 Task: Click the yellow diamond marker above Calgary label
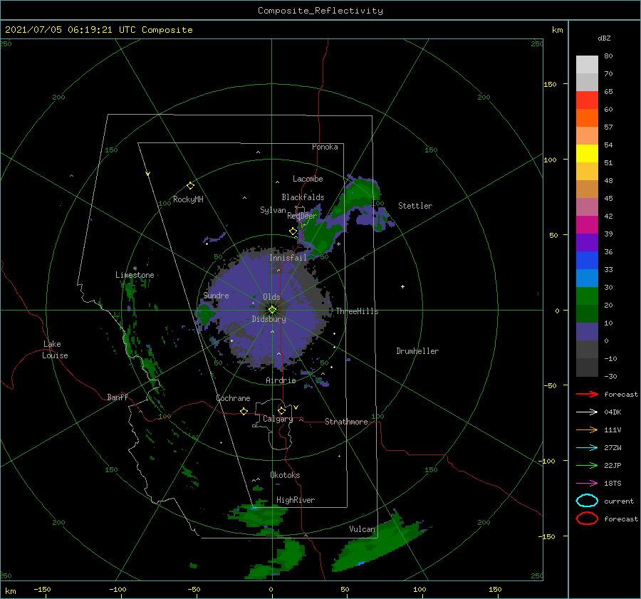tap(281, 410)
